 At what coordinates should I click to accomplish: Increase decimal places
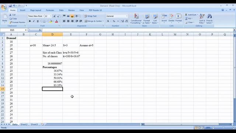122,21
